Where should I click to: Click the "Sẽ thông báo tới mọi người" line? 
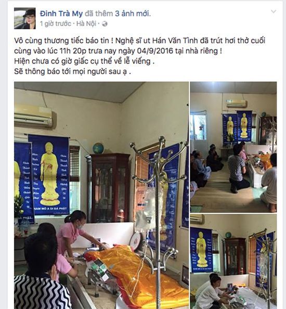click(x=72, y=71)
